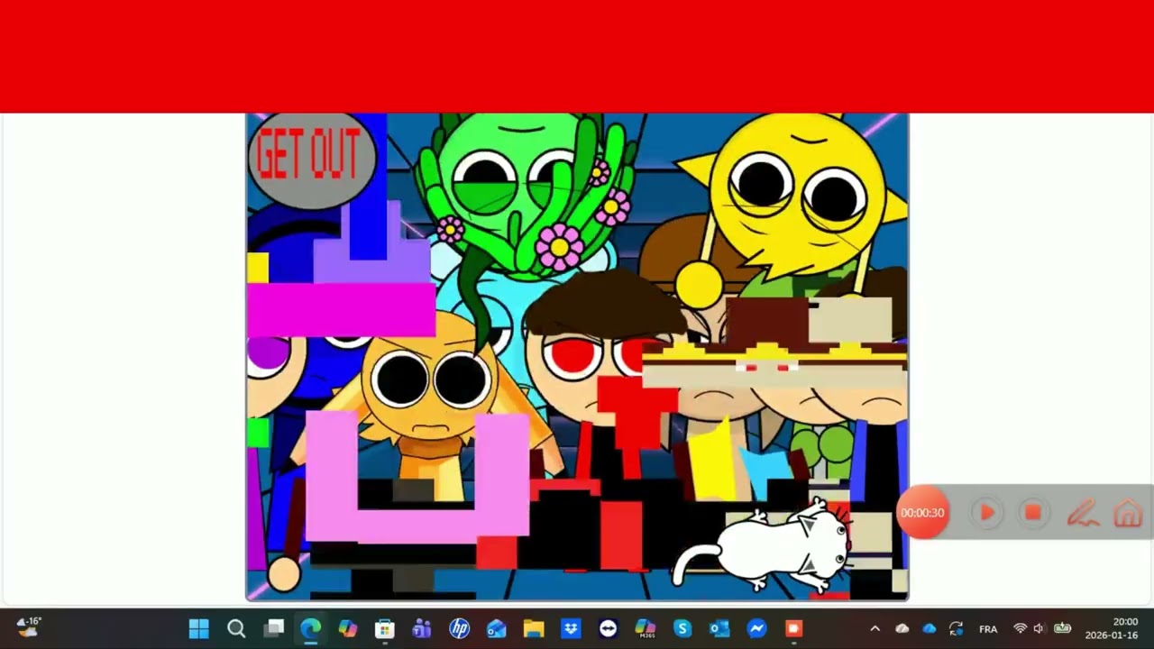Screen dimensions: 1154x649
Task: Open the new Outlook mail app icon
Action: [x=497, y=628]
